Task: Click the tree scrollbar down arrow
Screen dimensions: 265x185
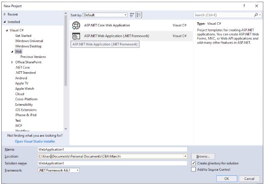Action: [x=66, y=129]
